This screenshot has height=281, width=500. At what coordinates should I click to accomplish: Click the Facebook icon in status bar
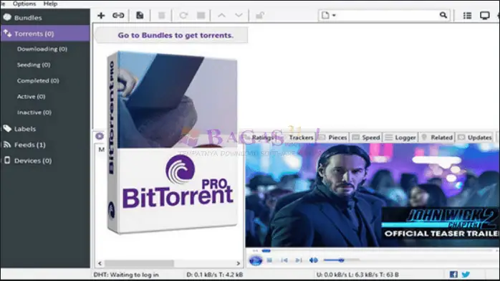453,275
